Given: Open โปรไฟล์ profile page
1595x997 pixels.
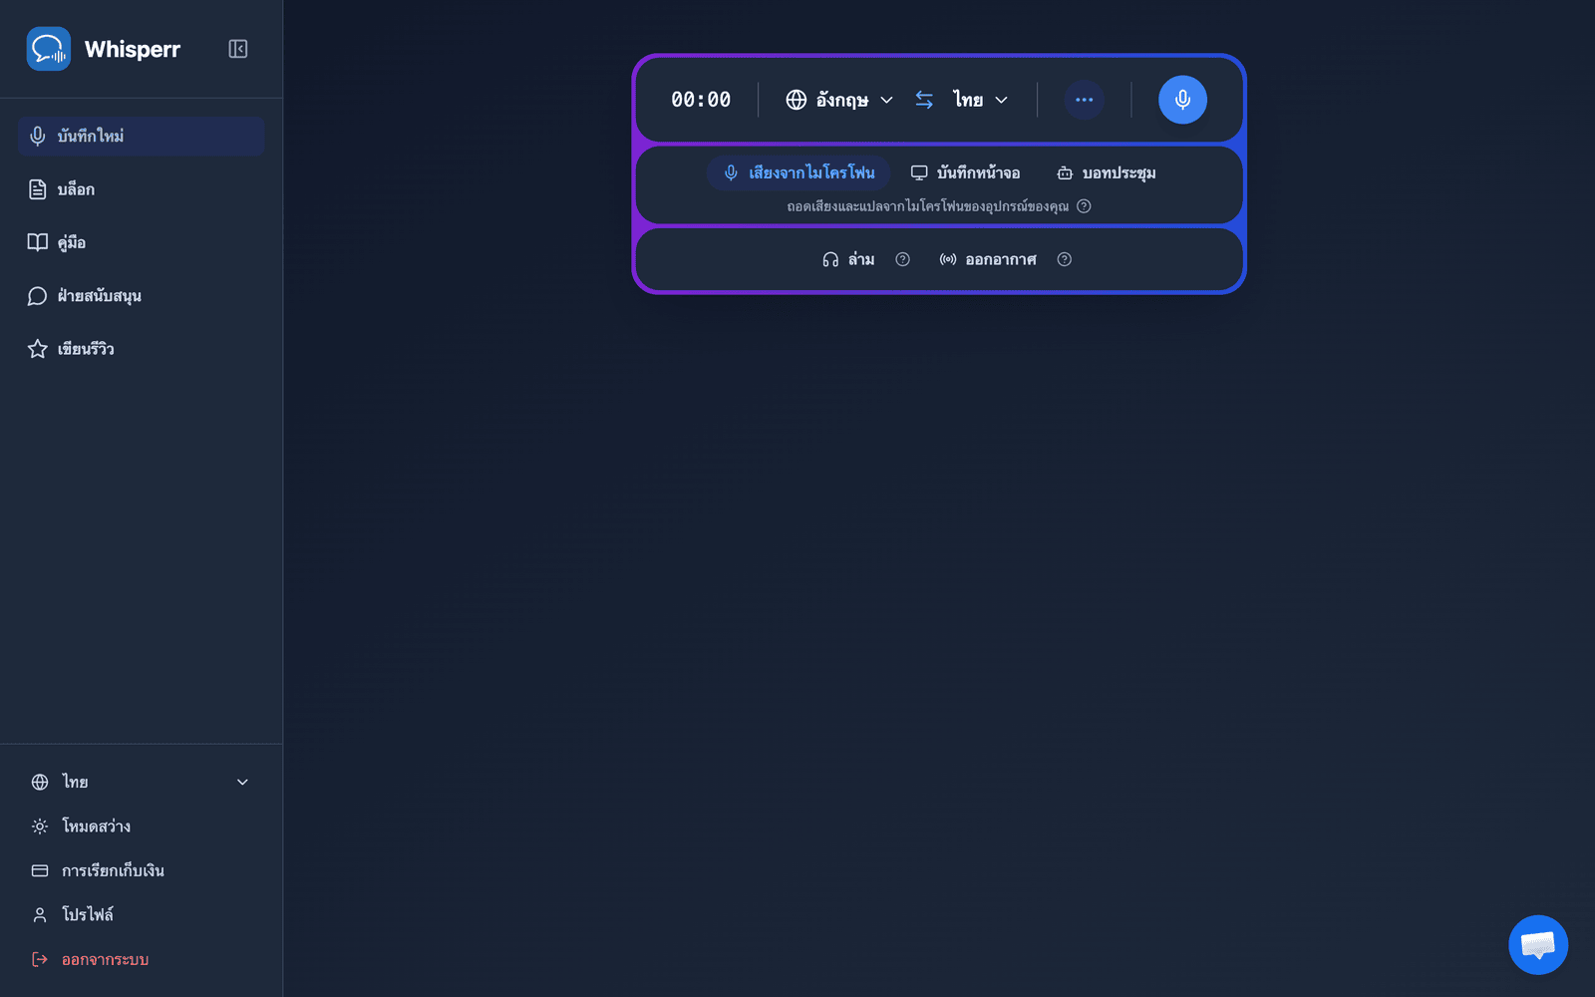Looking at the screenshot, I should [x=141, y=914].
